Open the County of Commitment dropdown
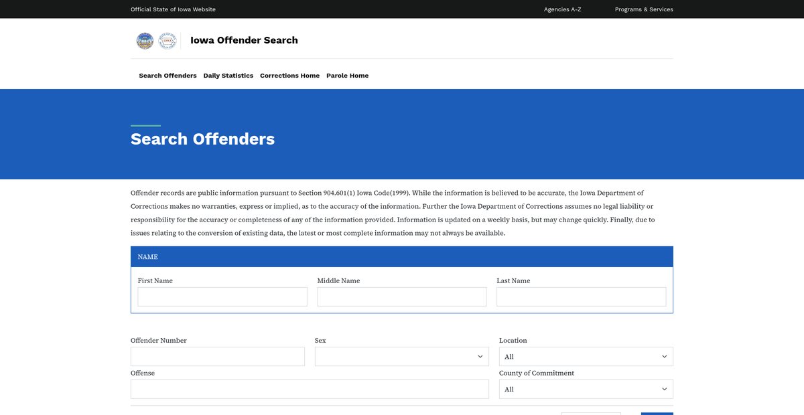The image size is (804, 415). (x=586, y=390)
